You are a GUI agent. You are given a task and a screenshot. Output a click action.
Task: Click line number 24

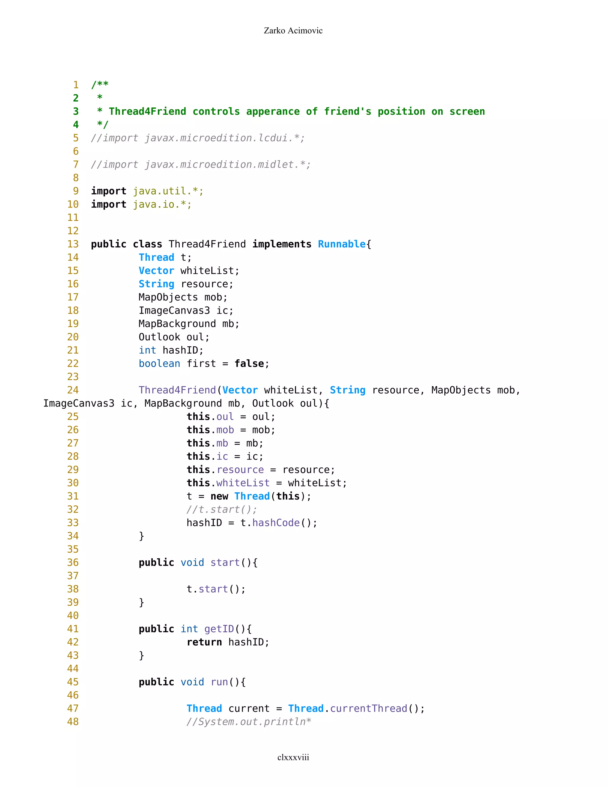point(73,390)
